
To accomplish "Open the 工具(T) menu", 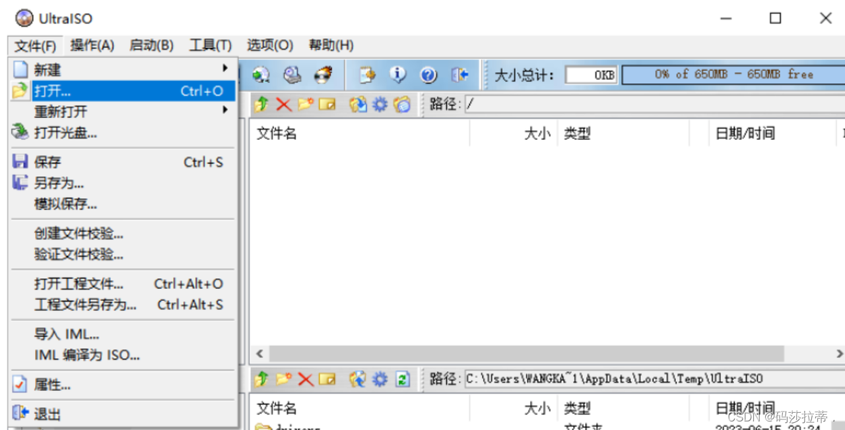I will [209, 45].
